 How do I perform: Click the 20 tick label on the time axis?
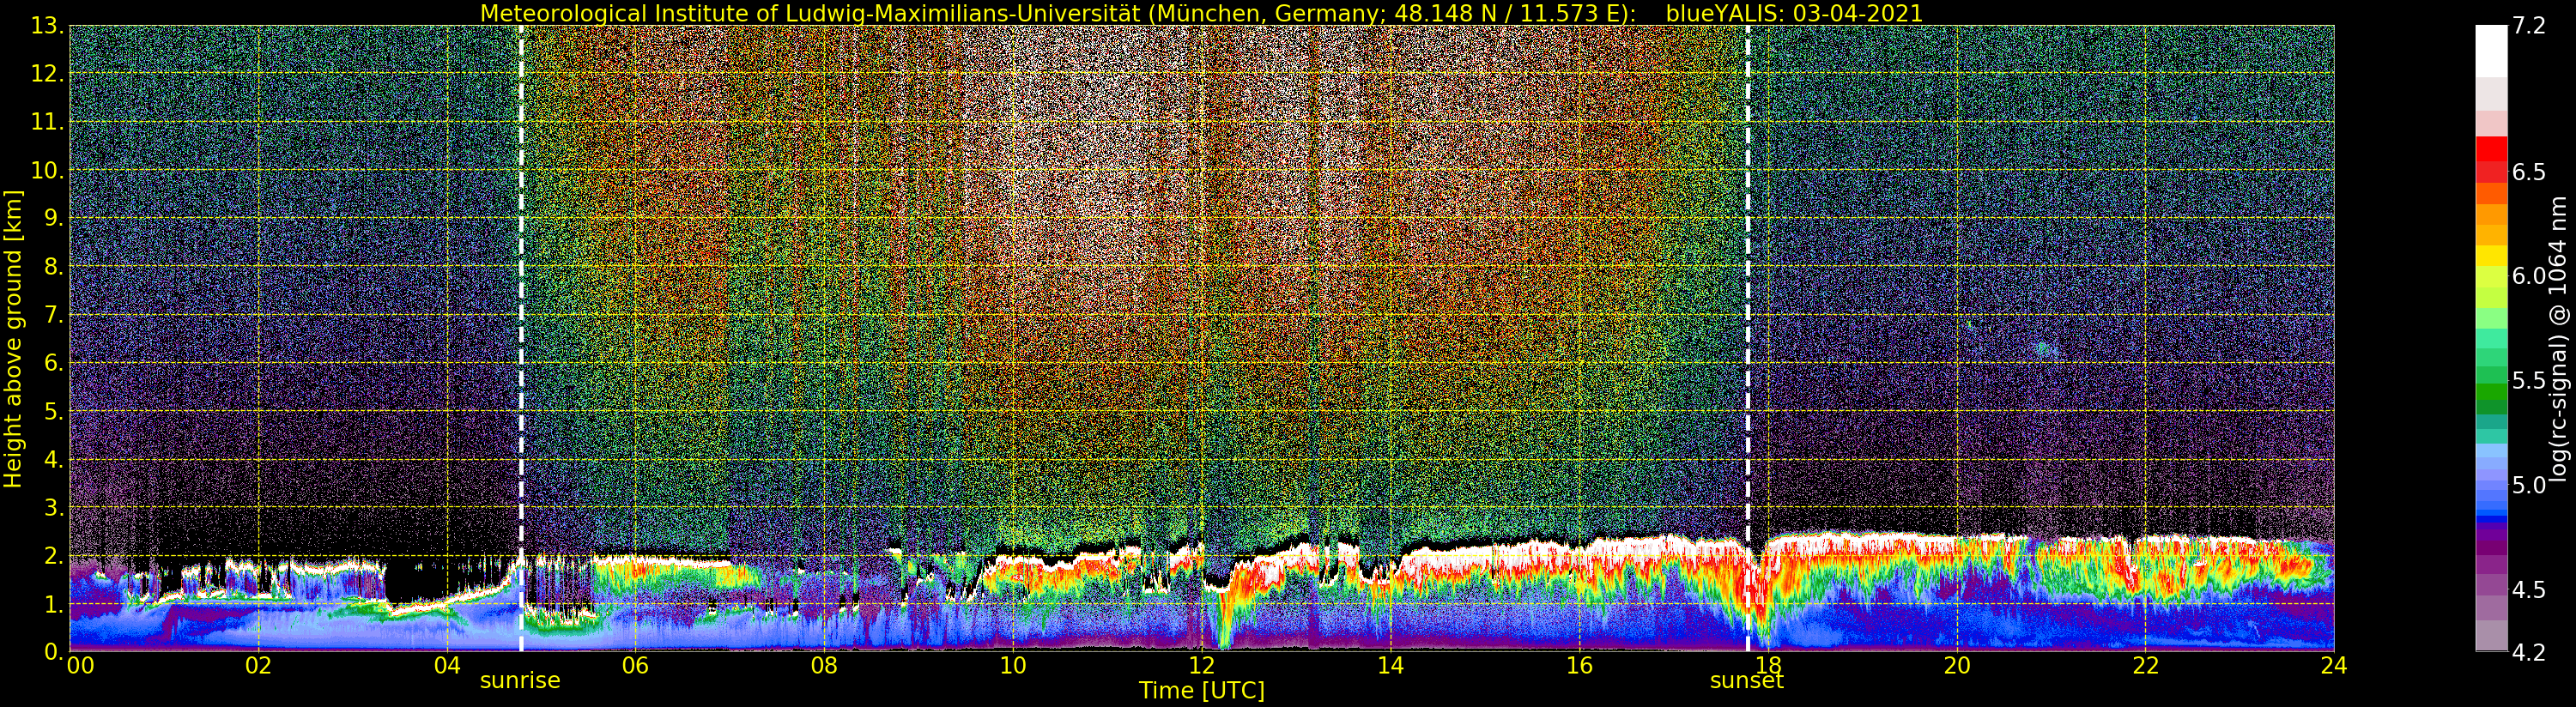[1957, 666]
